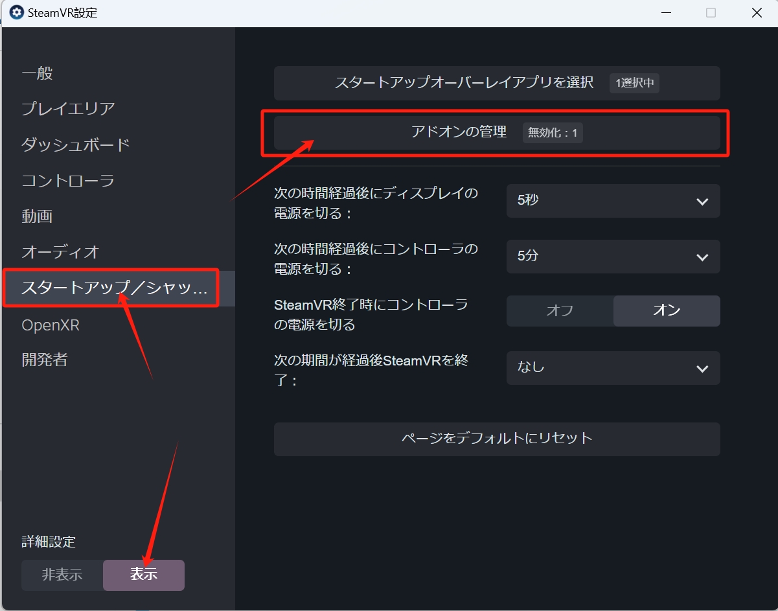Click the SteamVR gear icon in title bar
Viewport: 778px width, 611px height.
point(17,12)
